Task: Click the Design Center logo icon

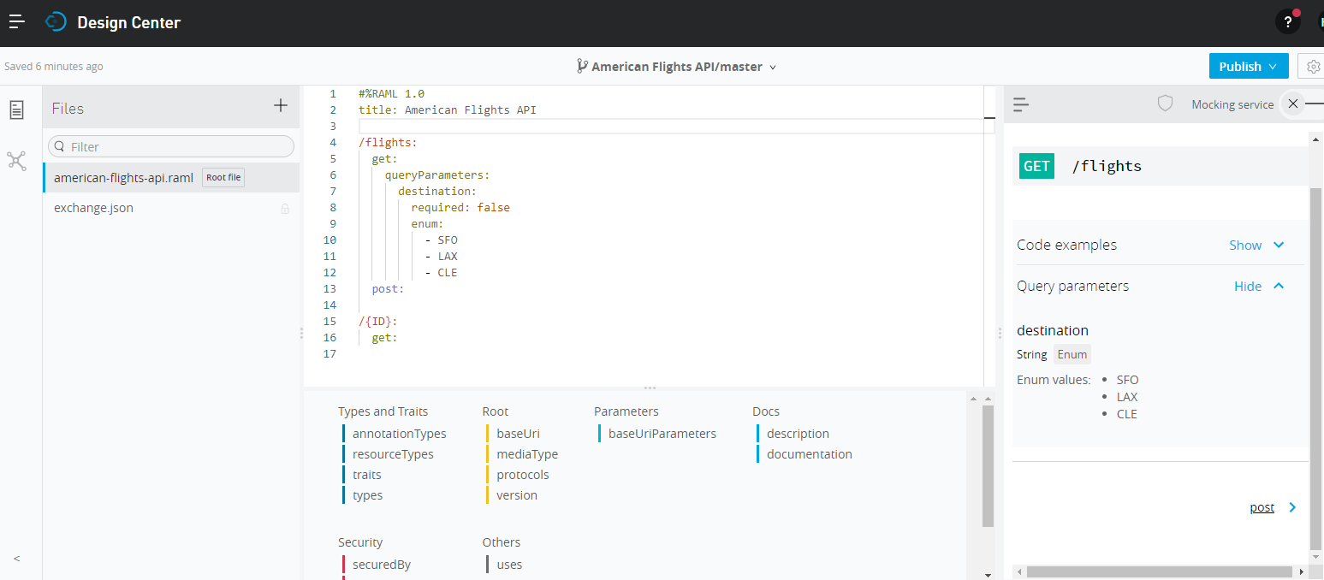Action: point(56,22)
